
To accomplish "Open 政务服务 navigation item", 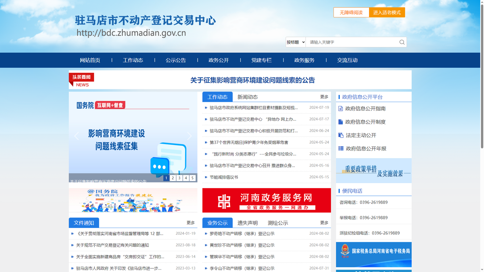I will point(304,60).
